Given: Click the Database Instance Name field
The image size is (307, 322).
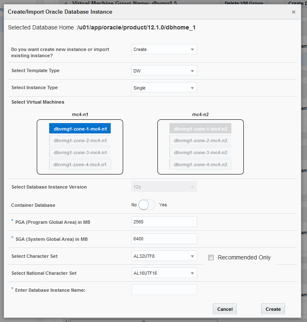Looking at the screenshot, I should (x=164, y=290).
